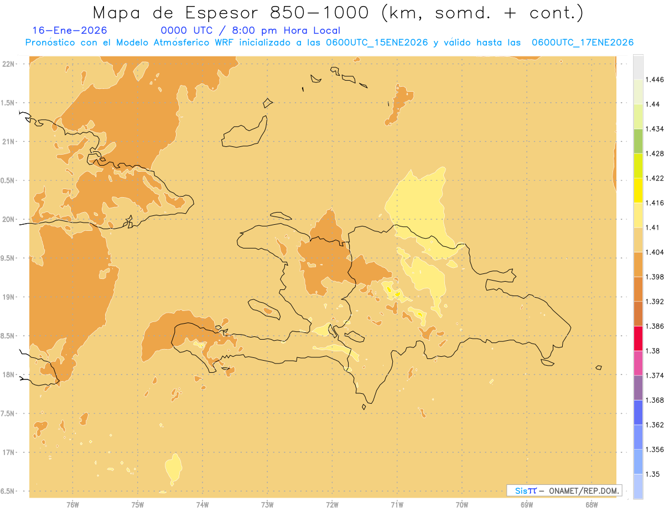Click the 71W longitude label
664x512 pixels.
pyautogui.click(x=397, y=505)
